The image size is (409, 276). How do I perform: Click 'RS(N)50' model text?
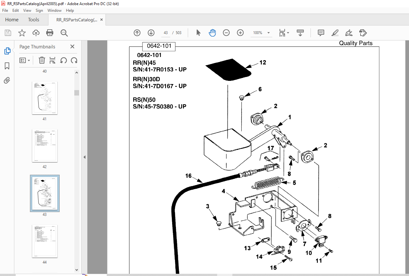(x=144, y=100)
